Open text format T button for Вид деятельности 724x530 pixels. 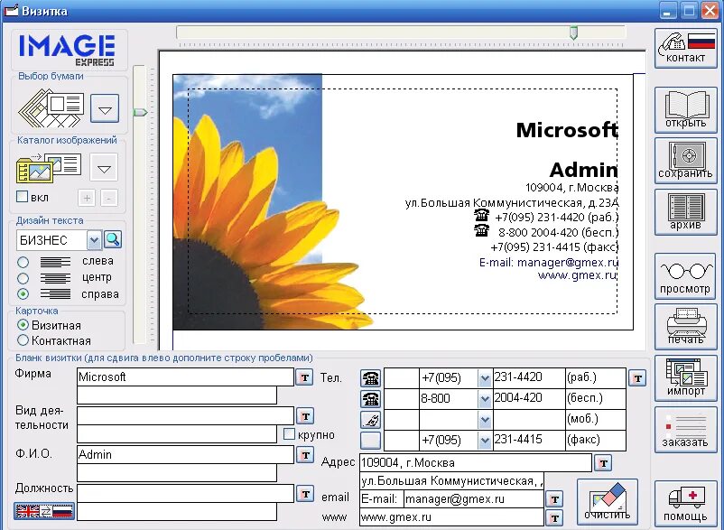point(305,416)
